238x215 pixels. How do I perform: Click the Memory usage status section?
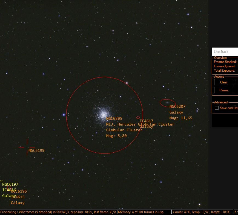[141, 212]
